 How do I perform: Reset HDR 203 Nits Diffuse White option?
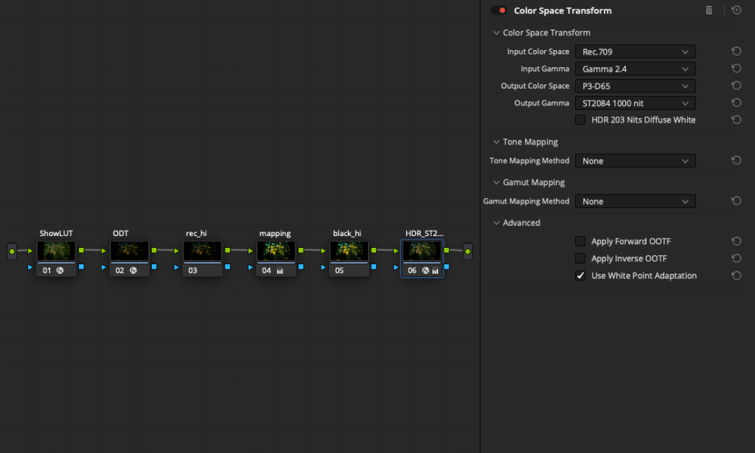click(737, 120)
